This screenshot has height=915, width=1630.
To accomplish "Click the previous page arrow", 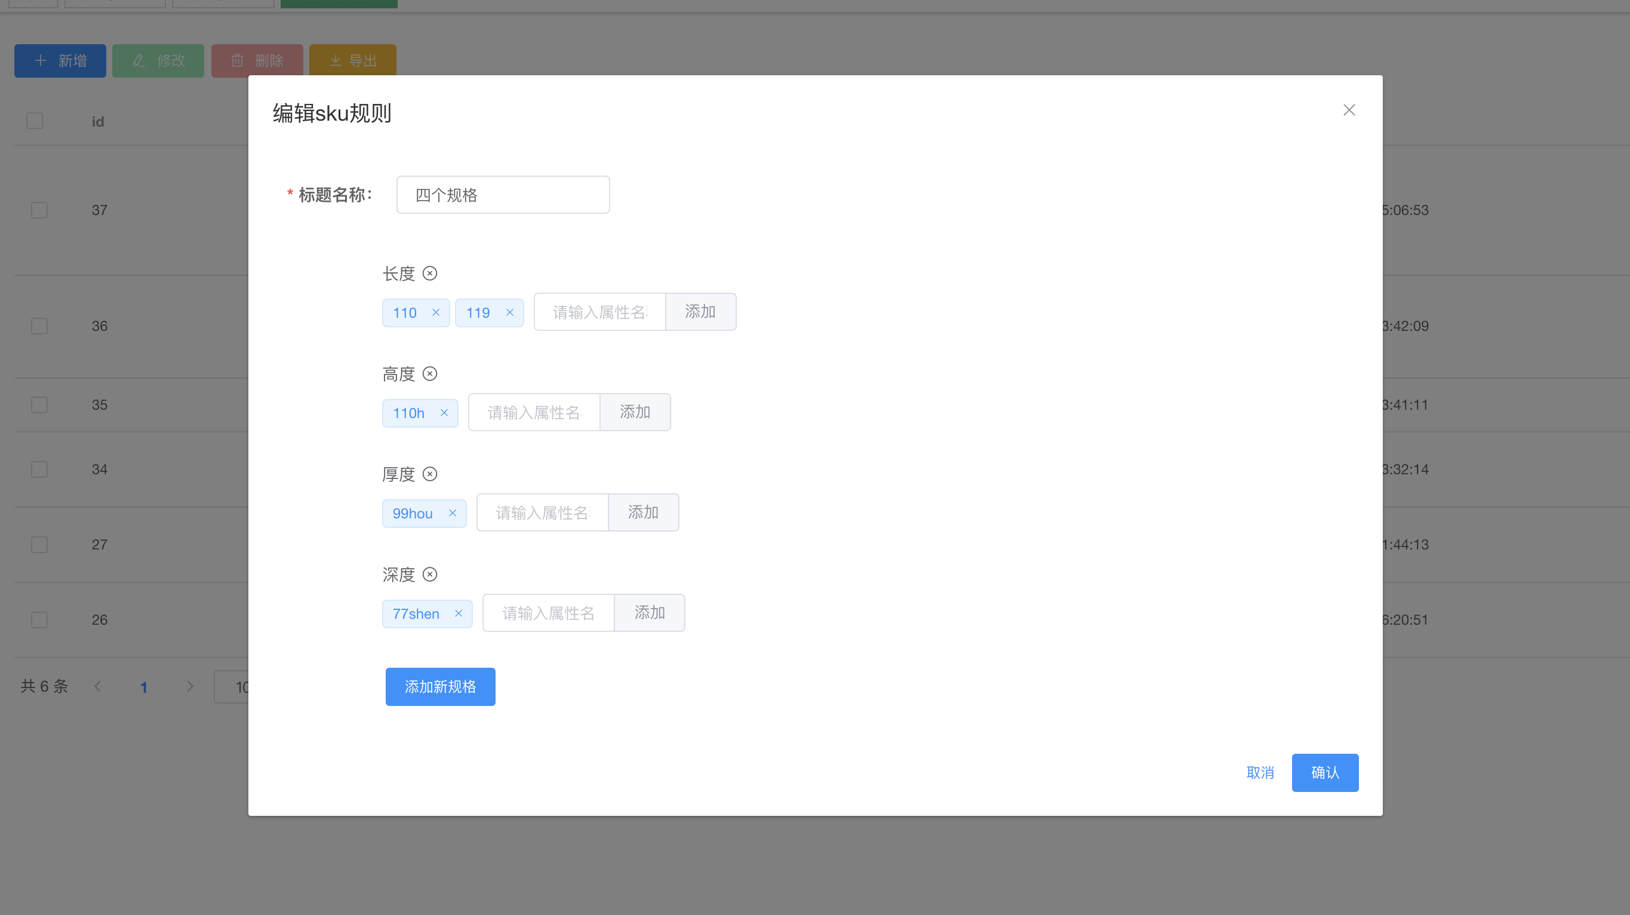I will click(97, 687).
